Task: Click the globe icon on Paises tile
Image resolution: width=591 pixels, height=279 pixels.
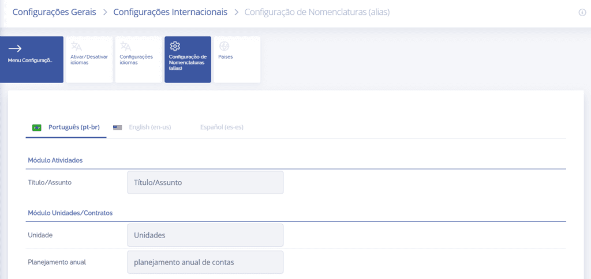Action: tap(225, 46)
